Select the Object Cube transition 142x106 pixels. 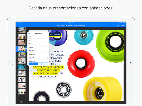pyautogui.click(x=38, y=51)
